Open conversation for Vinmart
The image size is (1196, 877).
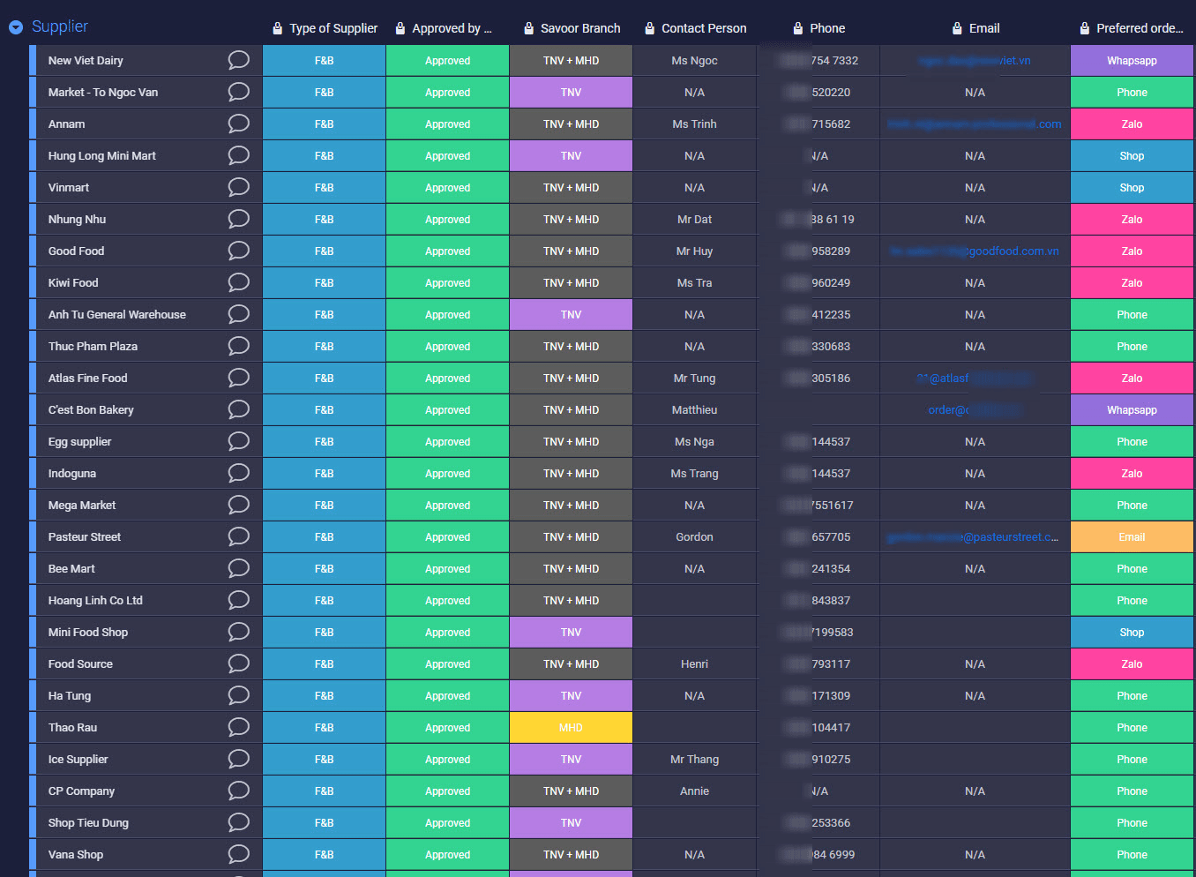[x=239, y=187]
